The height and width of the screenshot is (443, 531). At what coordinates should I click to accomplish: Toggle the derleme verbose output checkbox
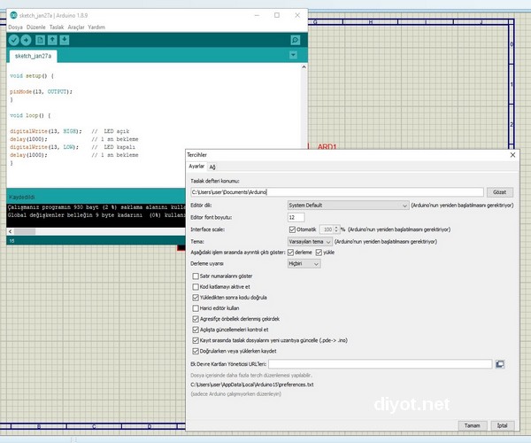(x=290, y=253)
